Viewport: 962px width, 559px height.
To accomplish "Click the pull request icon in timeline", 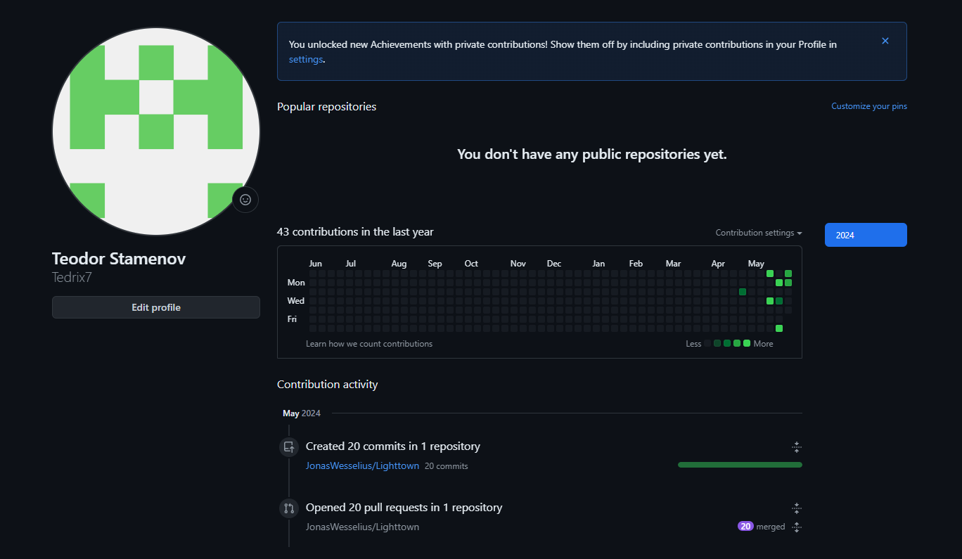I will pyautogui.click(x=289, y=508).
